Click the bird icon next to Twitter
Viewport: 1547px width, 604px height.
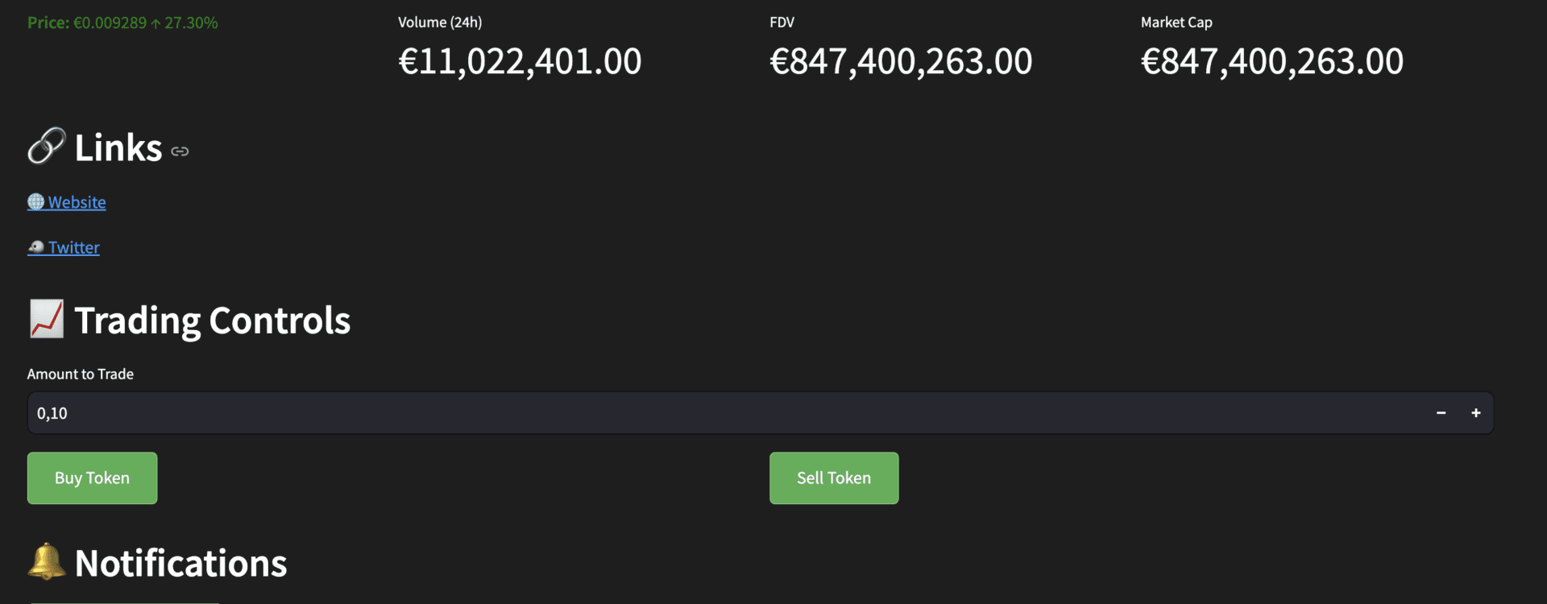(36, 247)
